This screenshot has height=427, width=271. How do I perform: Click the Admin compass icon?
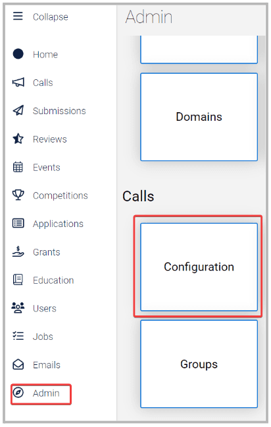click(18, 393)
